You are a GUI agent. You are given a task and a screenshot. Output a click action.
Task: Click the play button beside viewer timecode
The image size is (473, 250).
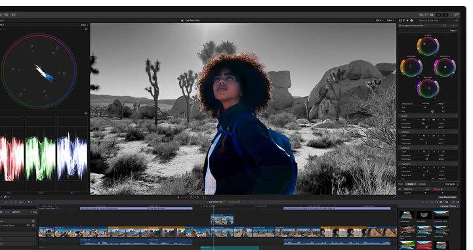(178, 198)
